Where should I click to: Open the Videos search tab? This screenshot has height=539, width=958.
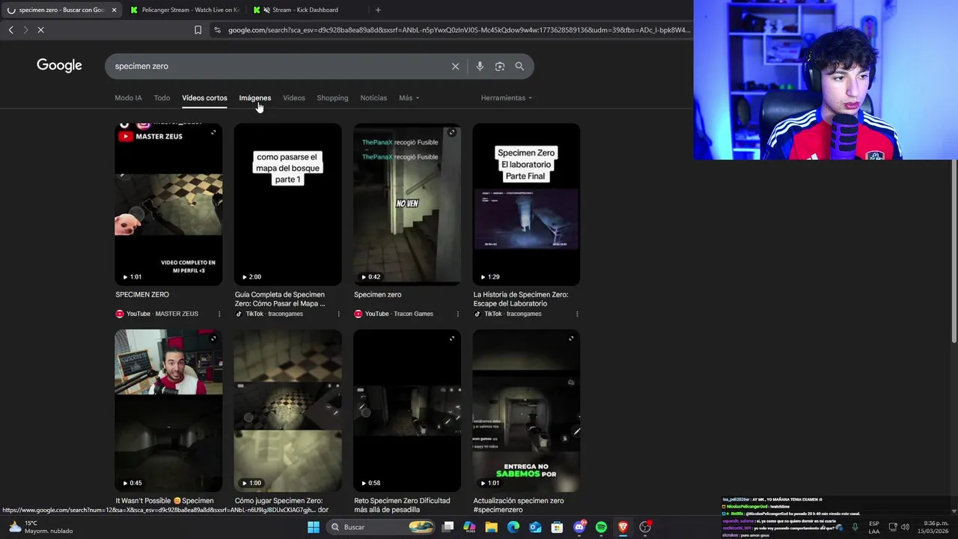coord(294,98)
